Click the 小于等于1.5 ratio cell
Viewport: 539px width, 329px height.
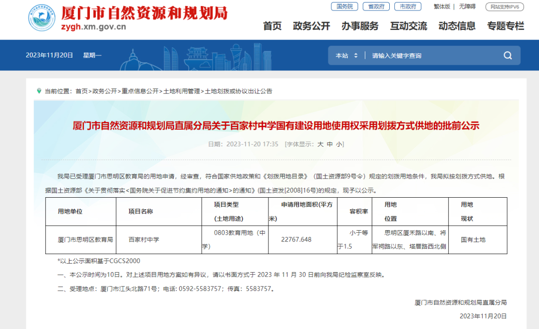354,240
